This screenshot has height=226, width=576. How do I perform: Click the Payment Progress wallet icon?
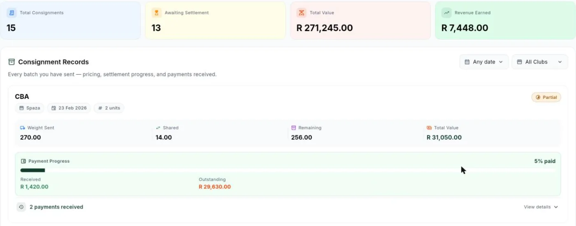[23, 161]
